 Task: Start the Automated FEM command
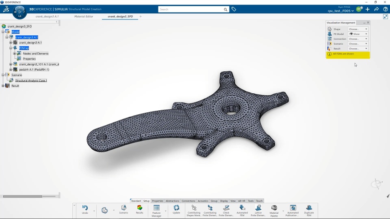pyautogui.click(x=242, y=208)
